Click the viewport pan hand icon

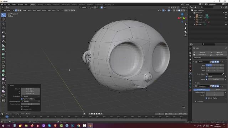click(186, 28)
